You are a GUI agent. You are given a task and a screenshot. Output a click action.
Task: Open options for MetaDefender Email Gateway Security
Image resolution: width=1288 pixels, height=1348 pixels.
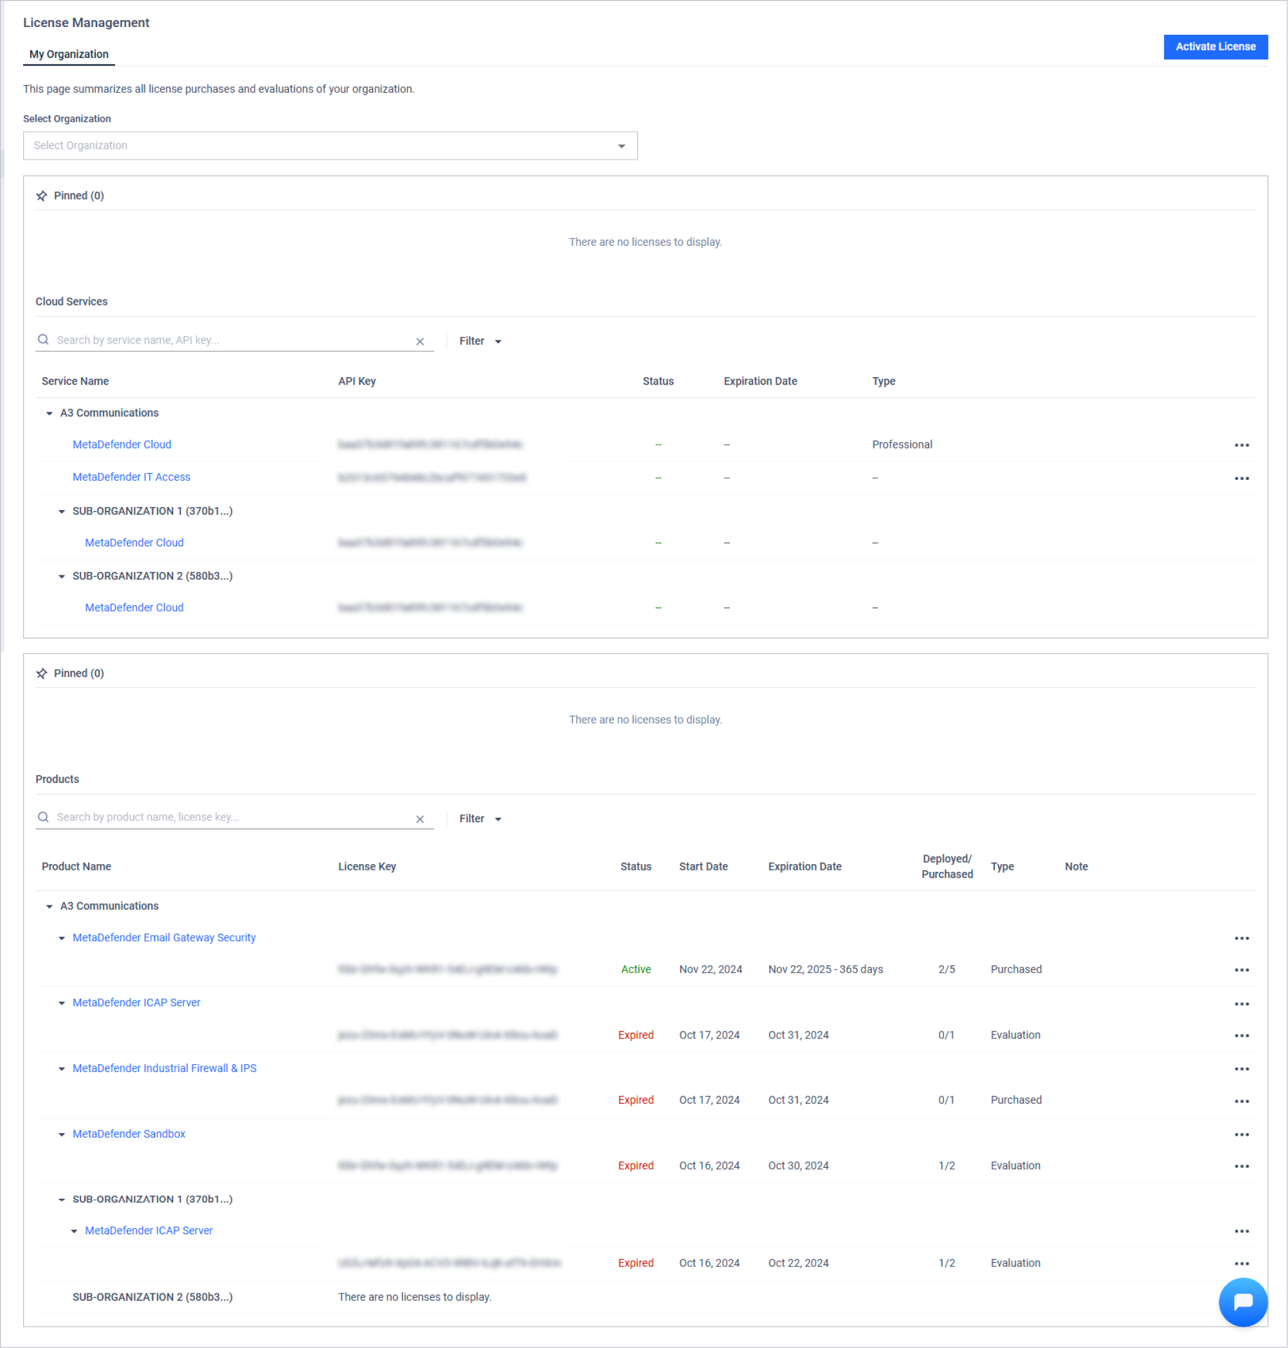click(x=1241, y=938)
